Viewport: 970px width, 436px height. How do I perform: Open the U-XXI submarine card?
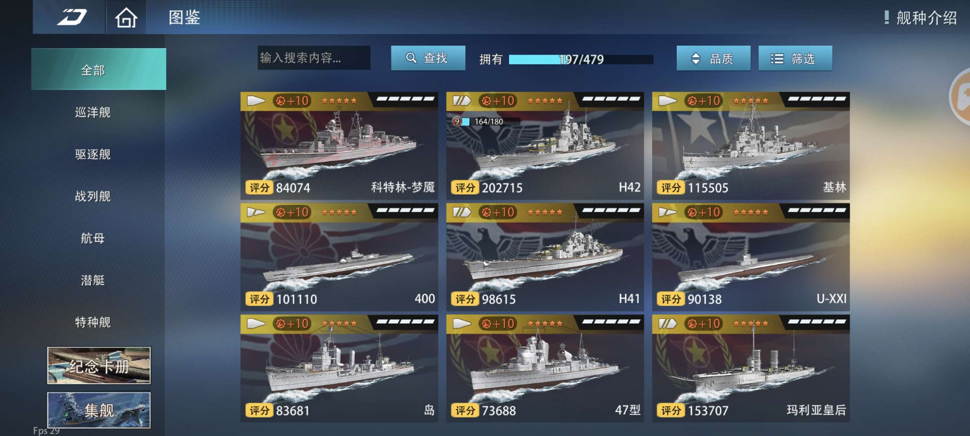[x=751, y=257]
